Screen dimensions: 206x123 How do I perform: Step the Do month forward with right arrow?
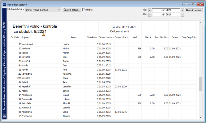coord(182,15)
